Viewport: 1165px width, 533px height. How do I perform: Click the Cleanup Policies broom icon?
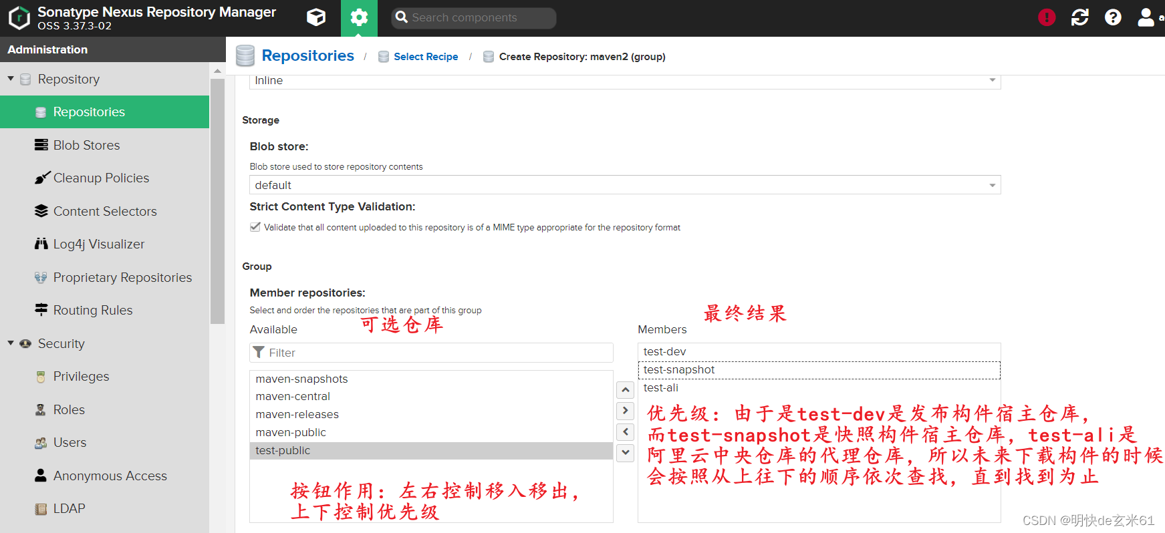click(42, 178)
